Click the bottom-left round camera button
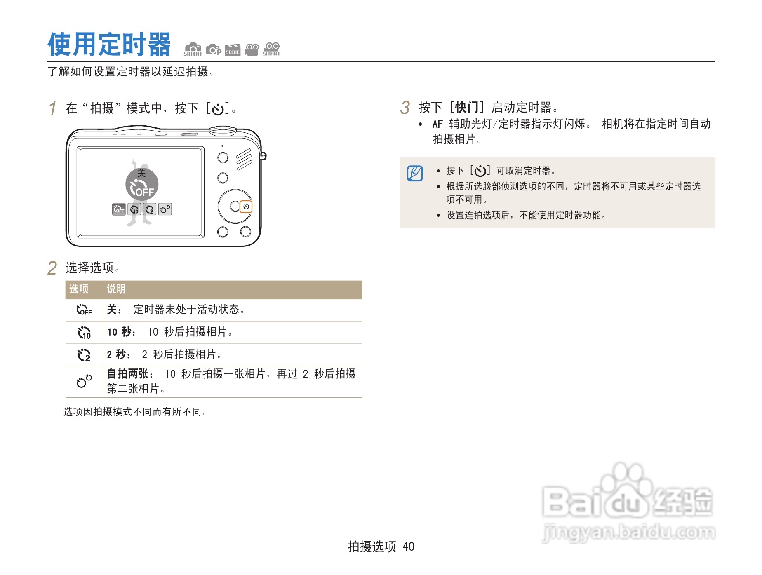The height and width of the screenshot is (575, 762). [x=223, y=232]
